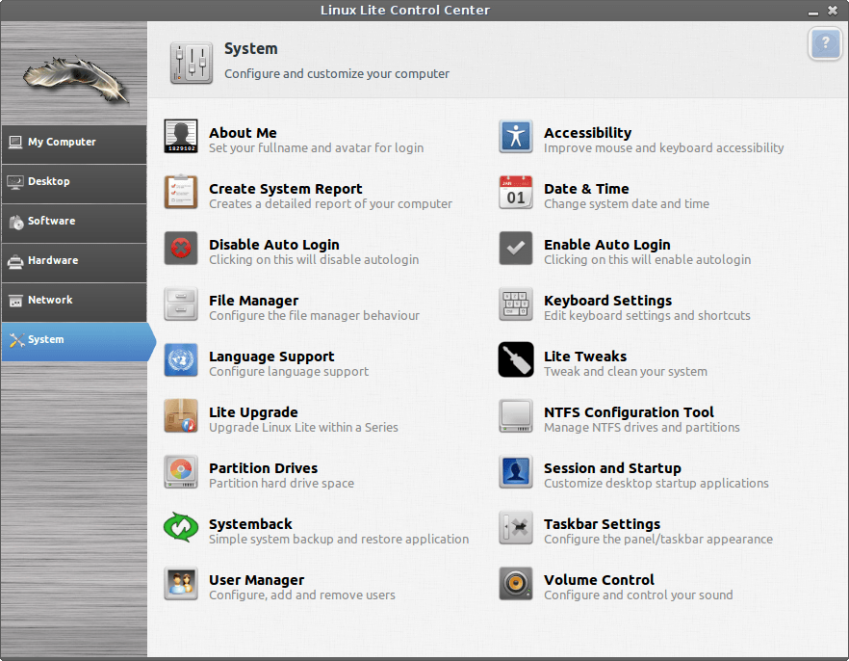Click the Systemback green arrows icon
Viewport: 849px width, 661px height.
coord(181,527)
